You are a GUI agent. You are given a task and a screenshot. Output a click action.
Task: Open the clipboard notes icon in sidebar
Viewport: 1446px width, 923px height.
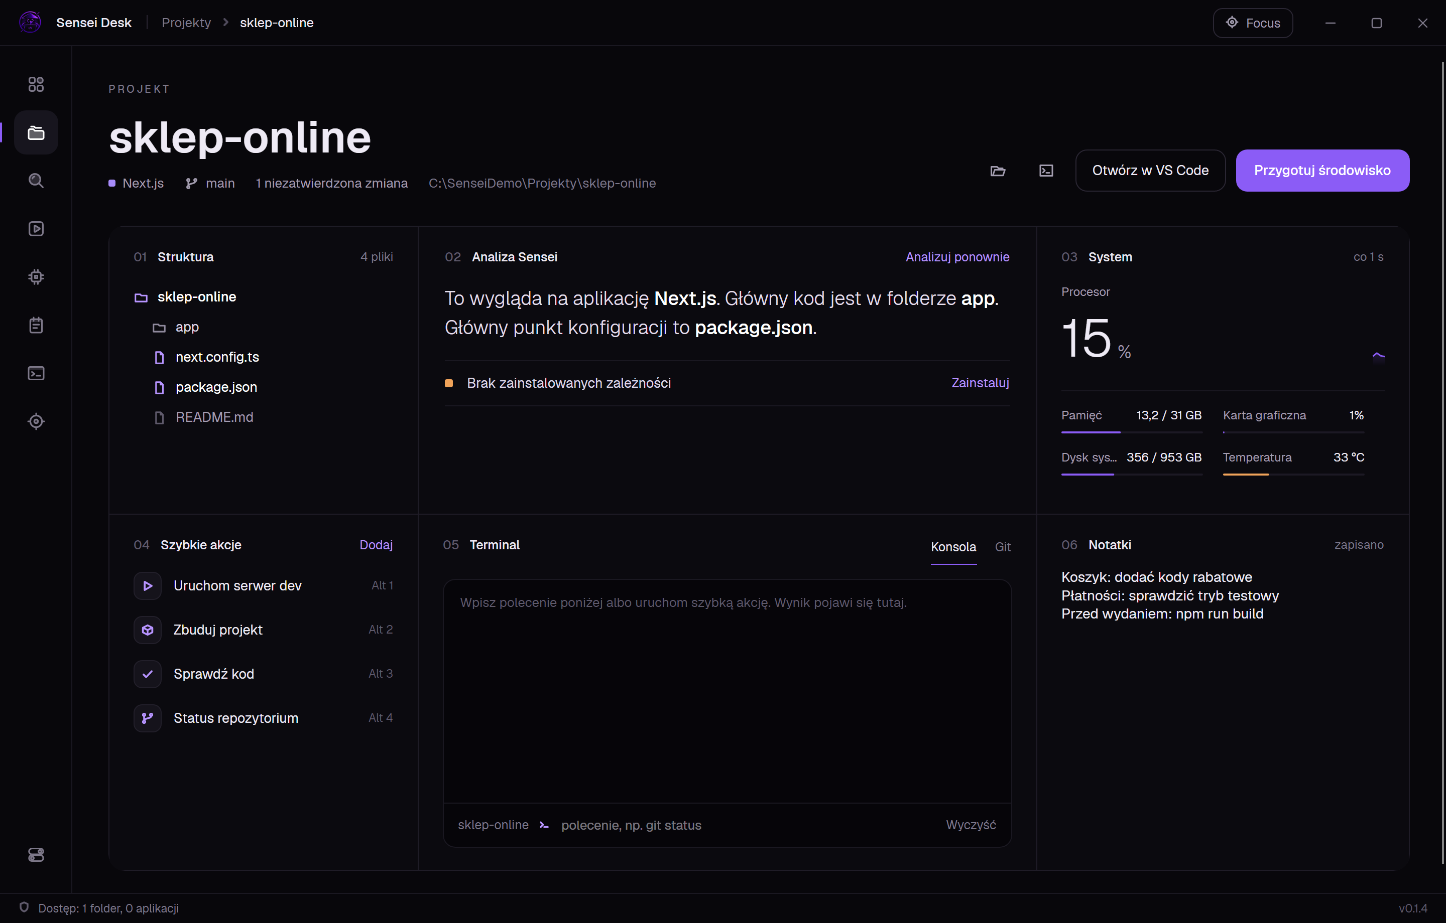tap(36, 325)
